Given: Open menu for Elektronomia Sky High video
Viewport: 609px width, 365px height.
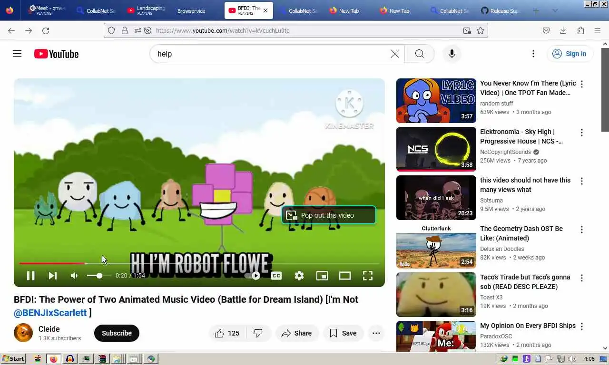Looking at the screenshot, I should coord(581,133).
